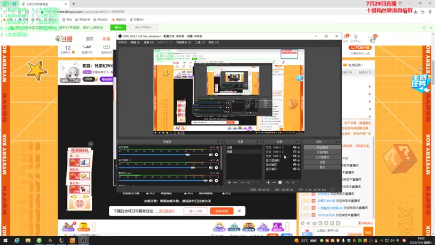Image resolution: width=435 pixels, height=245 pixels.
Task: Open the 场景集合(S) menu in OBS
Action: tap(184, 42)
